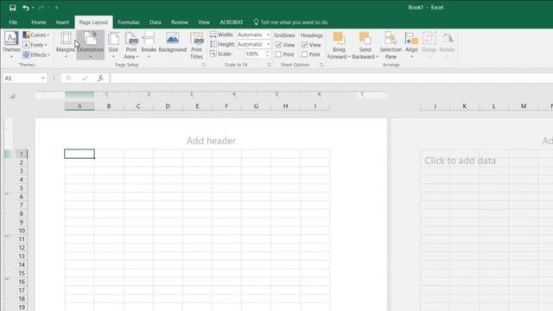Click the Tell me what you want search box
The image size is (553, 311).
pos(290,22)
